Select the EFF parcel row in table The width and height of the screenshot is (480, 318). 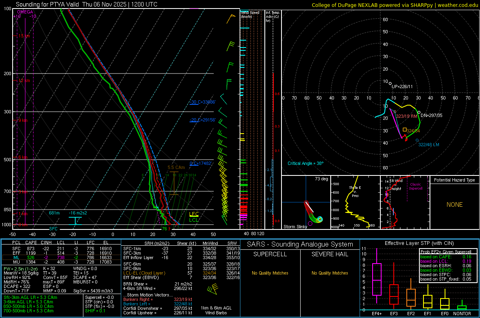(x=61, y=253)
